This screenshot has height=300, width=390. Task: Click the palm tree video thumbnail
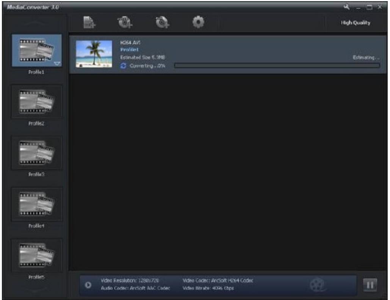94,54
